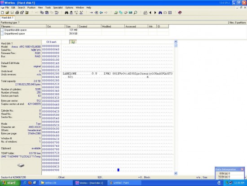247x186 pixels.
Task: Sort by the Accessed column header
Action: tap(136, 27)
